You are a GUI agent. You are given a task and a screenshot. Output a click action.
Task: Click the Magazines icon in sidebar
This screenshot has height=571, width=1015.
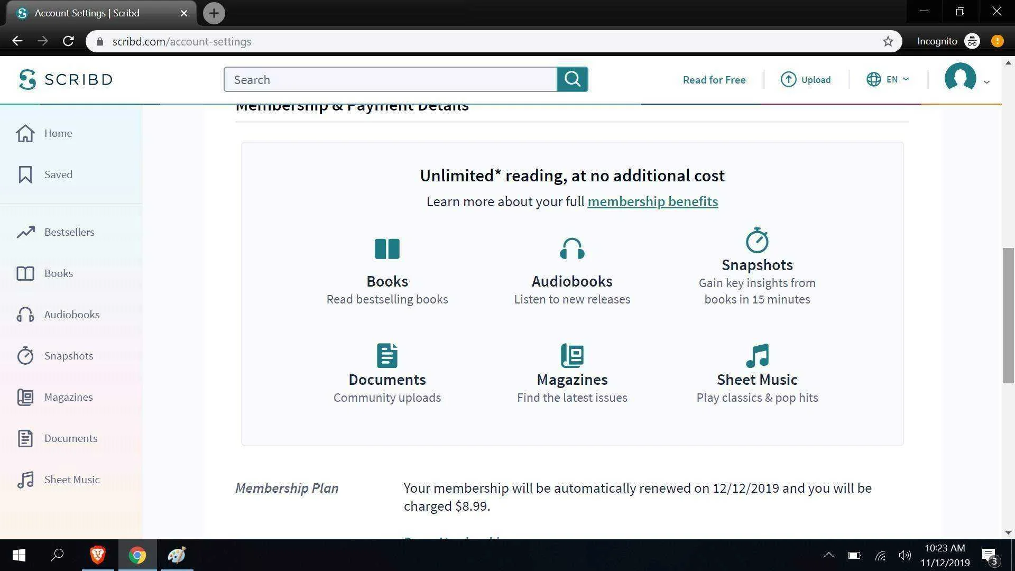(x=25, y=397)
